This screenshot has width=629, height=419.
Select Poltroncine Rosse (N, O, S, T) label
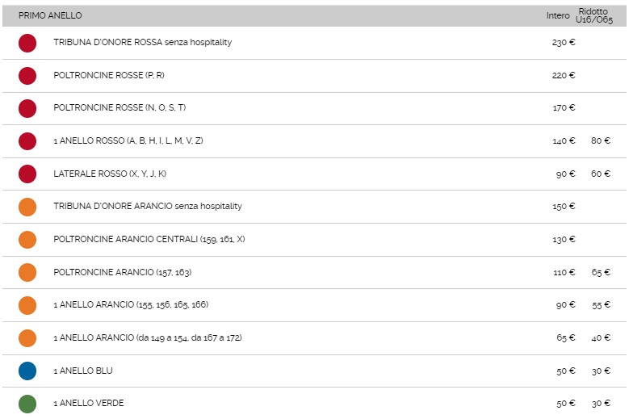(x=120, y=108)
